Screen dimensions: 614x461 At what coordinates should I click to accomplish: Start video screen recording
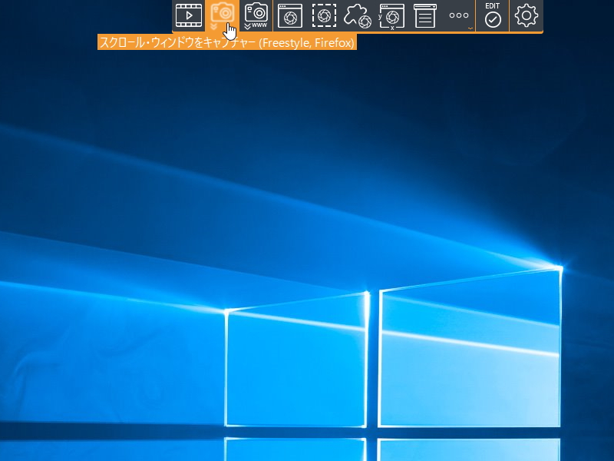click(x=189, y=15)
